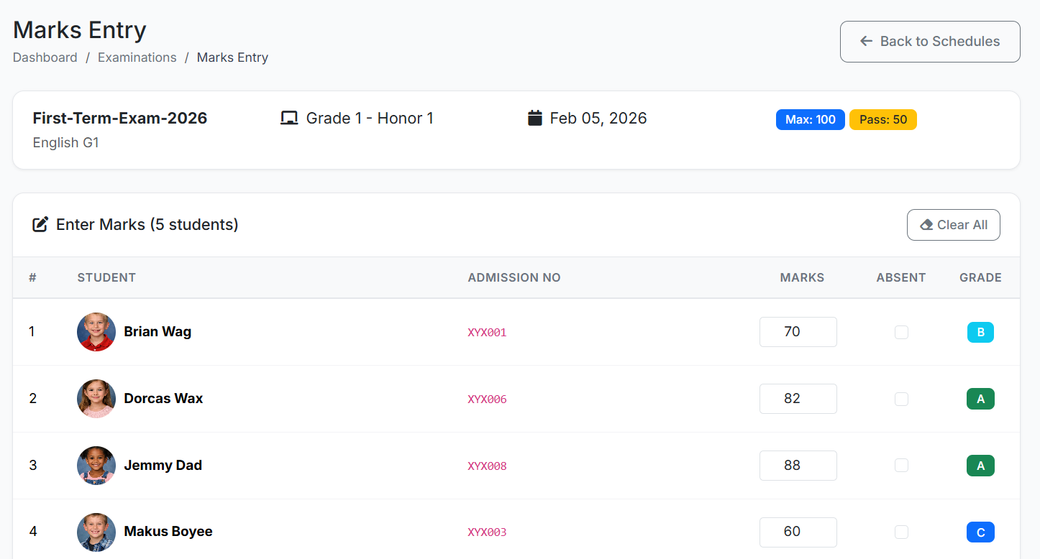Click Brian Wag's profile photo
The width and height of the screenshot is (1040, 559).
tap(96, 332)
